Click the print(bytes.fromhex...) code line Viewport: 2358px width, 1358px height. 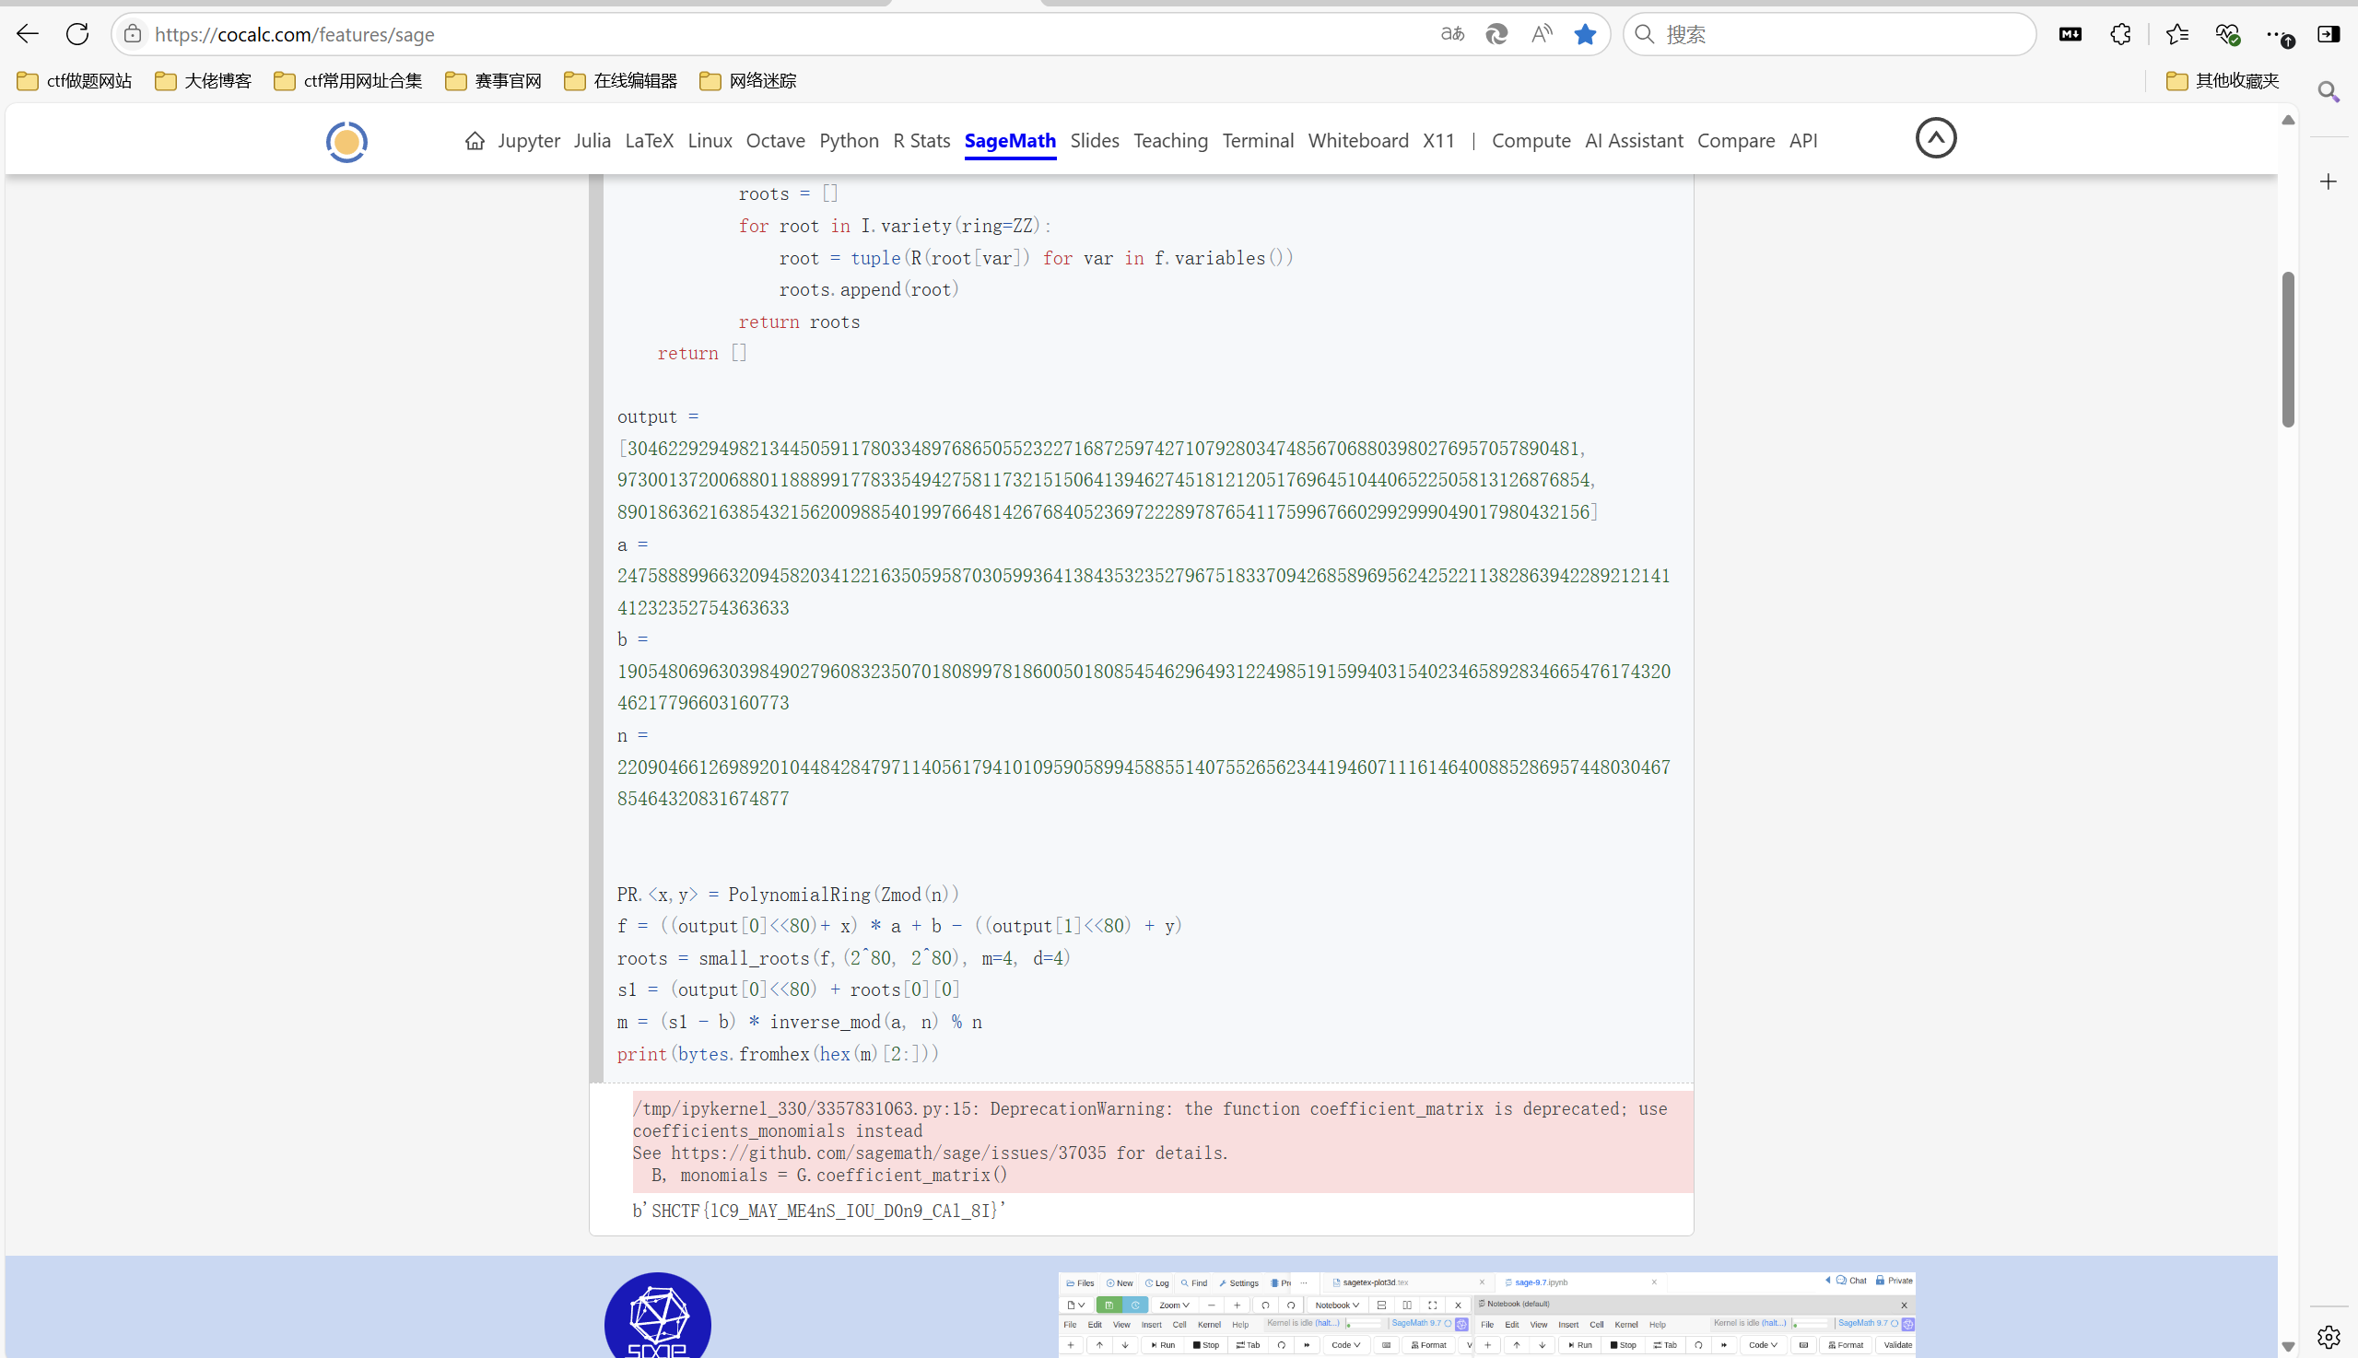778,1054
